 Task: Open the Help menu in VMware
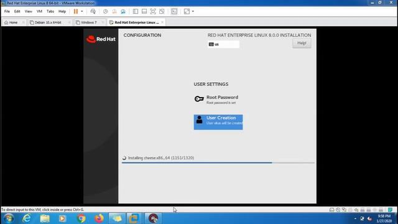coord(62,11)
